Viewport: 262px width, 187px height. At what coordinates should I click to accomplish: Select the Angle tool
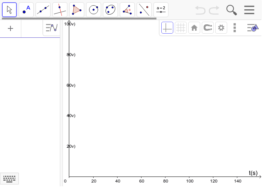[x=127, y=10]
